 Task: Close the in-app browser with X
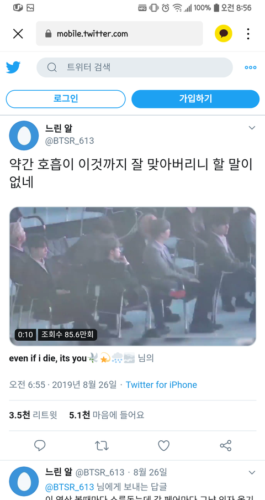tap(18, 34)
